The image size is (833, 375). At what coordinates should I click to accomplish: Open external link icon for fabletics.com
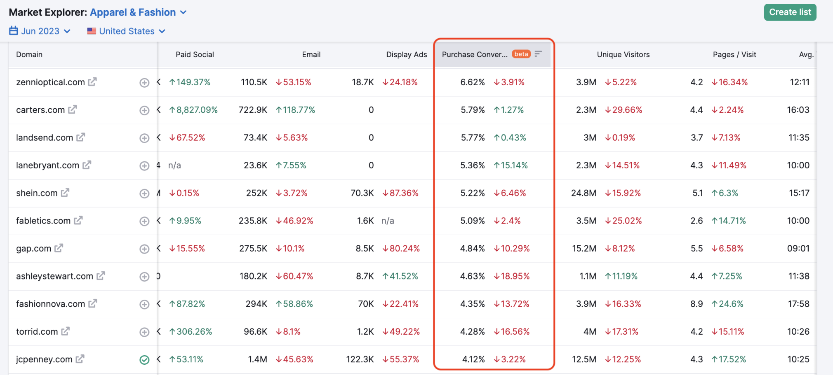click(x=78, y=220)
